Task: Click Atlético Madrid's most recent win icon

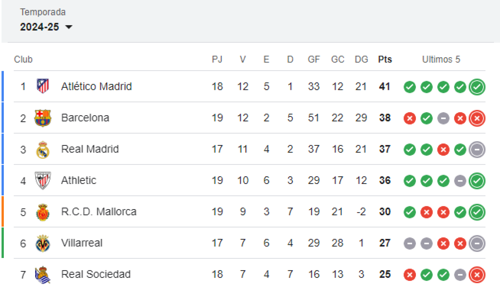Action: 477,87
